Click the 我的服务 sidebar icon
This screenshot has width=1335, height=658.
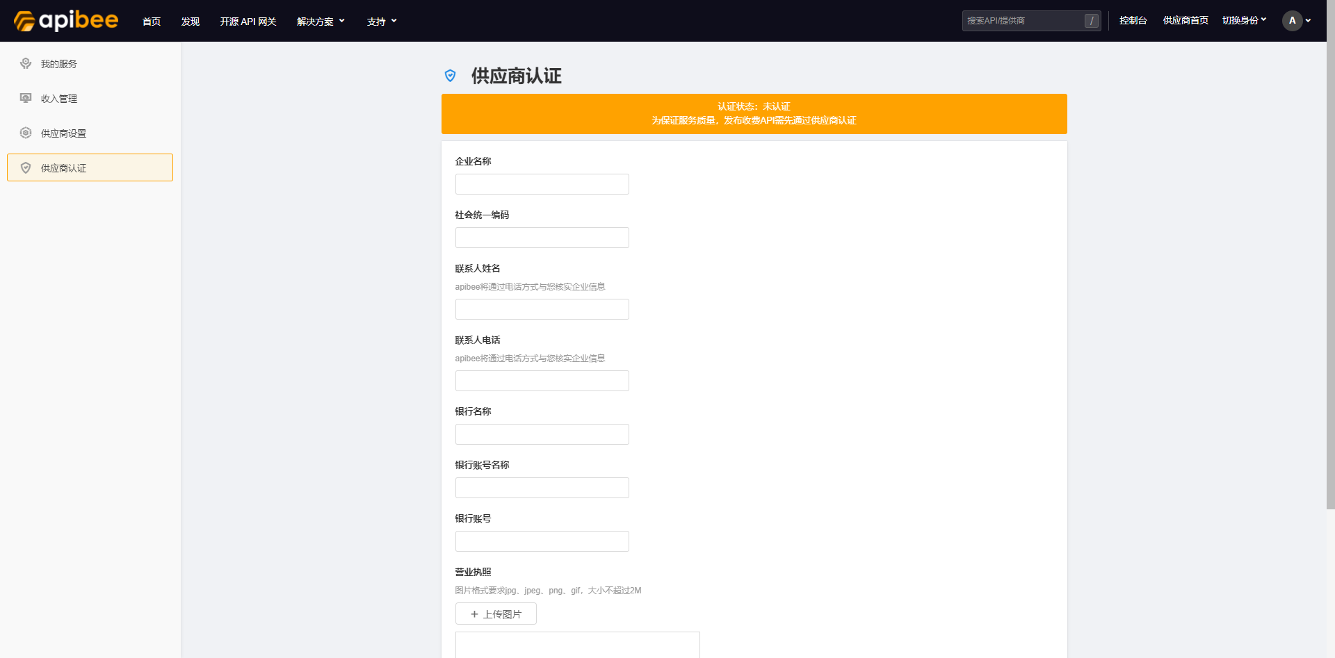pyautogui.click(x=26, y=63)
